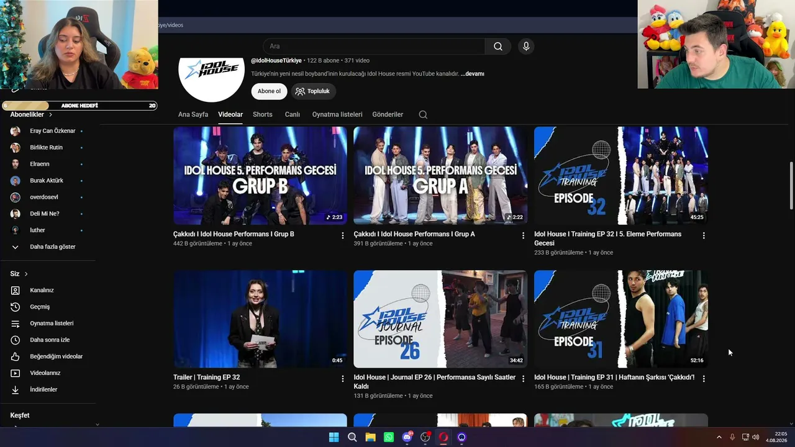This screenshot has height=447, width=795.
Task: Expand the Abonelikler section chevron
Action: [50, 115]
